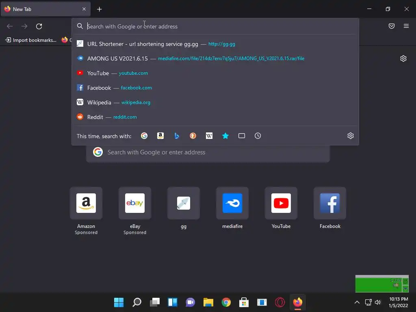Click the Save to Pocket icon
Viewport: 416px width, 312px height.
[392, 26]
